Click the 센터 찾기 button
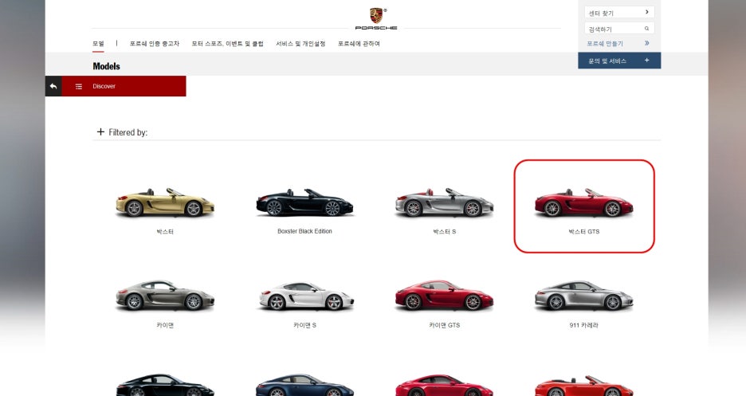The height and width of the screenshot is (396, 746). 619,13
